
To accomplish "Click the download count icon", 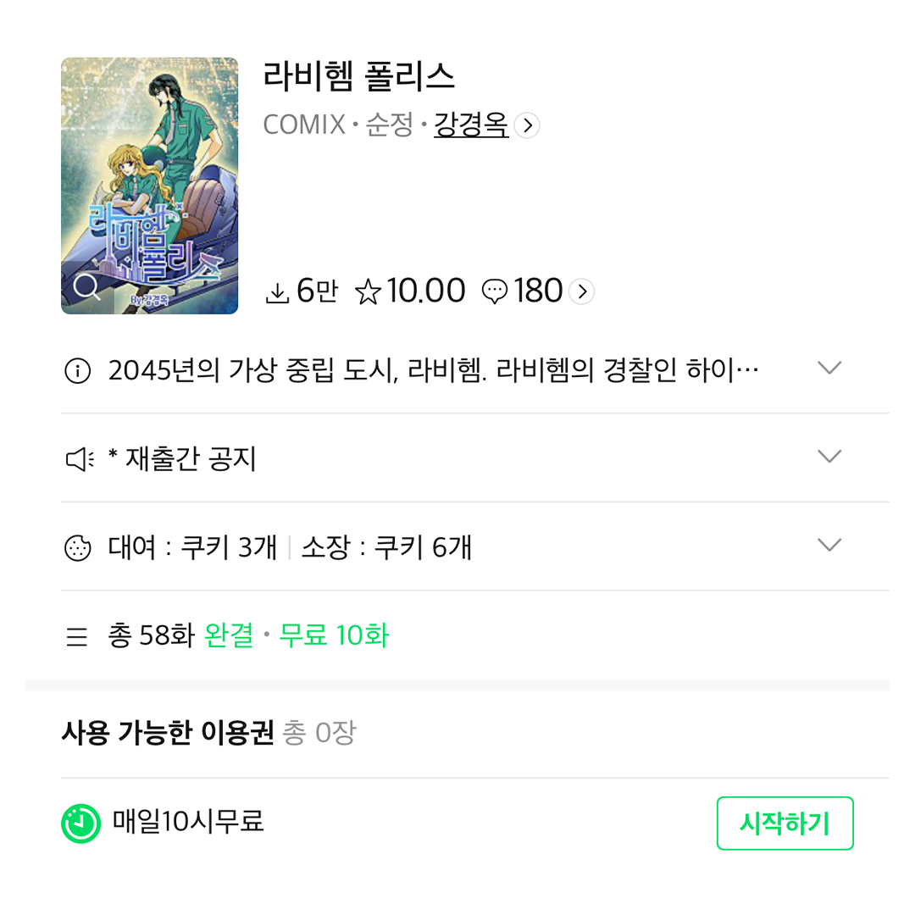I will (x=277, y=292).
